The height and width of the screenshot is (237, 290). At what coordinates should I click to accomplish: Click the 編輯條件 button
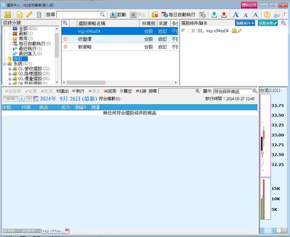click(x=245, y=23)
